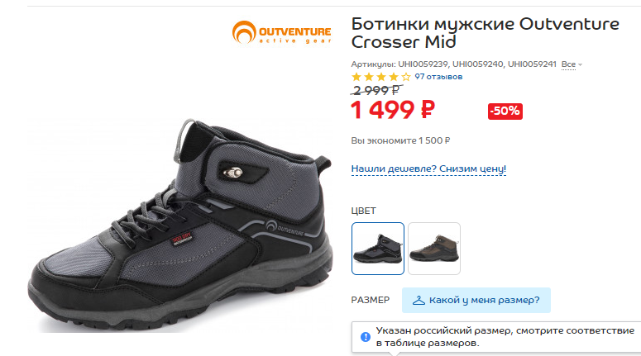Open "Нашли дешевле? Снизим цену!" link
This screenshot has height=356, width=641.
click(428, 169)
